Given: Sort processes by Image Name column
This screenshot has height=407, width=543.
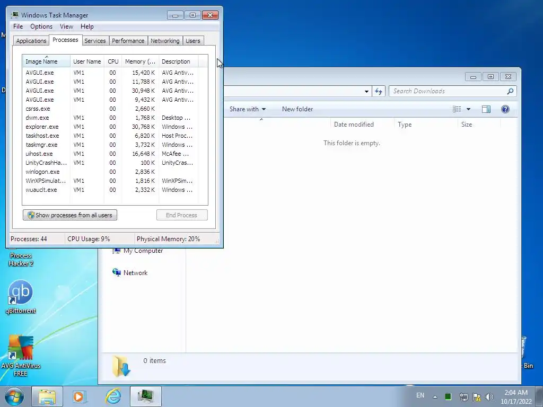Looking at the screenshot, I should point(47,61).
